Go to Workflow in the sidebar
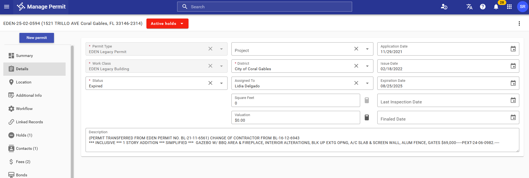Screen dimensions: 529x178 click(x=24, y=109)
